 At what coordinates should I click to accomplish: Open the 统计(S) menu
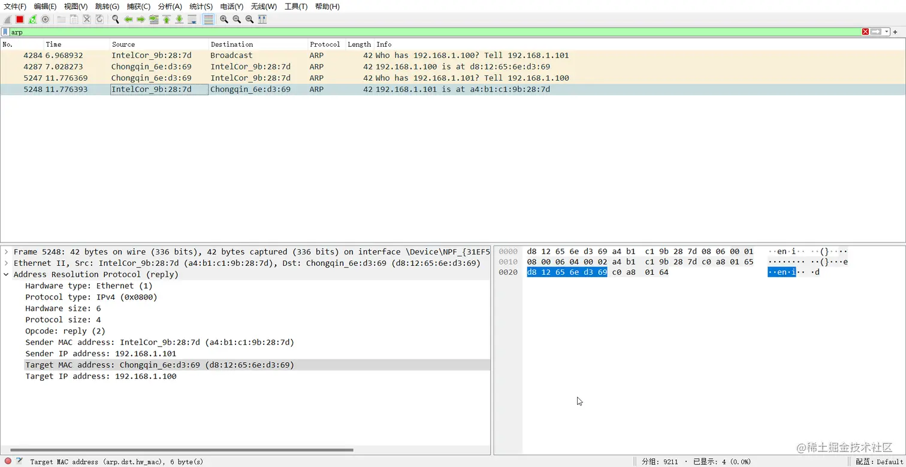click(201, 6)
